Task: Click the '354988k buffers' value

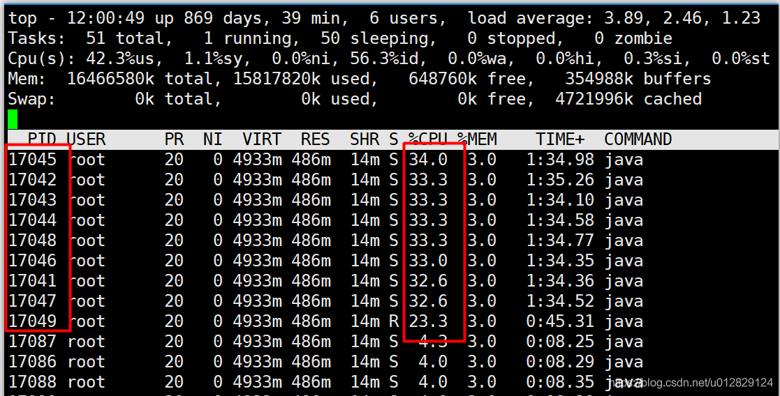Action: coord(638,79)
